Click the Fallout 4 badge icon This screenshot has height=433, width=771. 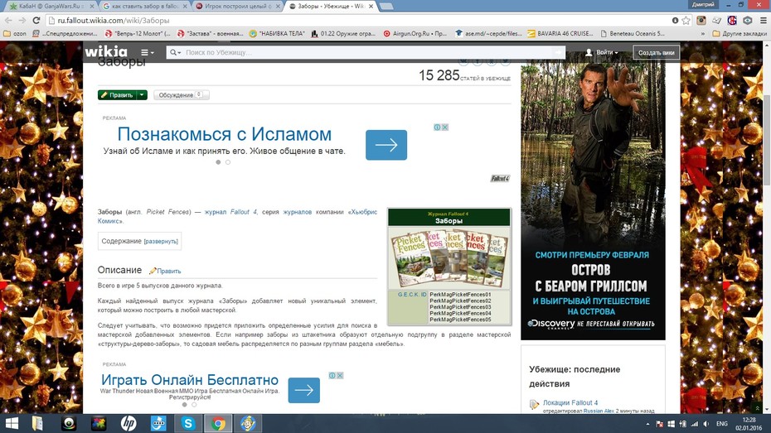click(500, 178)
